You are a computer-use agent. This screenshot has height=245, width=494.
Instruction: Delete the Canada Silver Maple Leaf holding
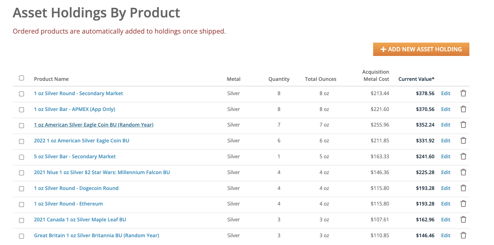(463, 220)
